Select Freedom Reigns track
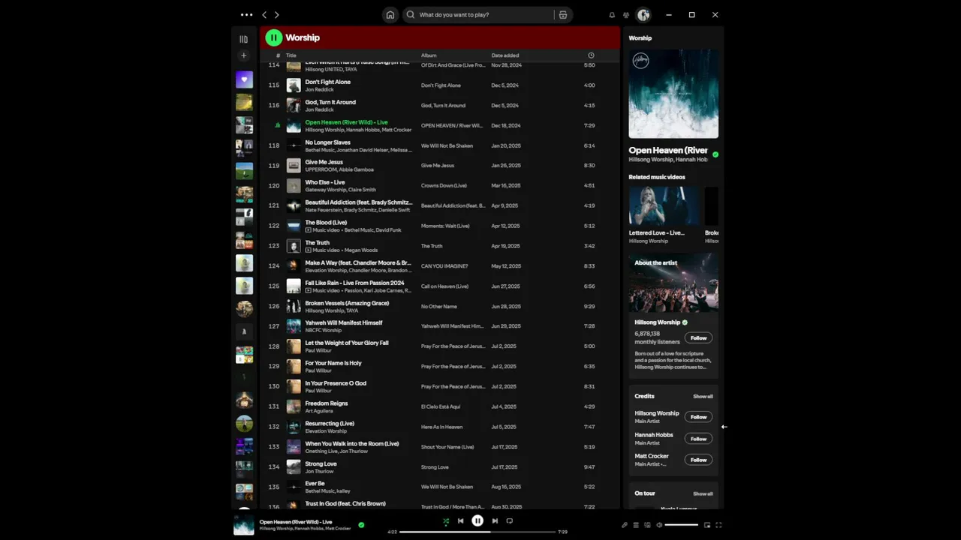This screenshot has height=540, width=961. [440, 406]
